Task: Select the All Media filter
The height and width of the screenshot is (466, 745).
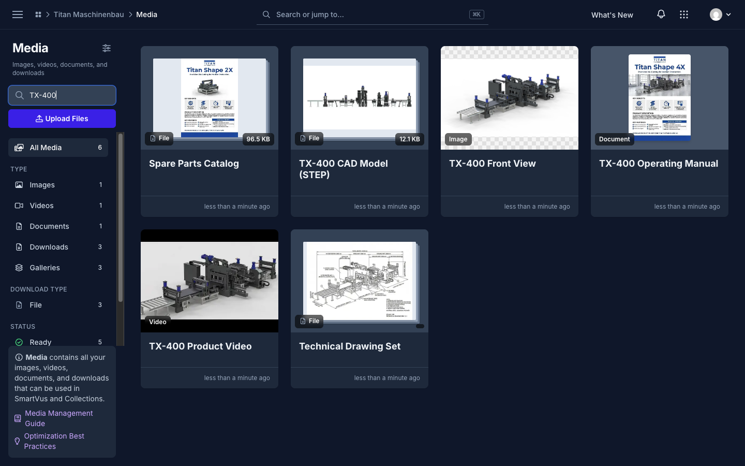Action: 58,148
